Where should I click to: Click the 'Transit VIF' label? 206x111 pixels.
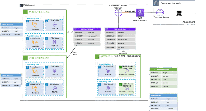(x=130, y=11)
